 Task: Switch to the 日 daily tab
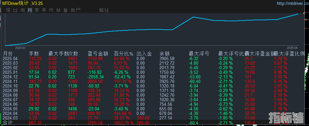15,10
